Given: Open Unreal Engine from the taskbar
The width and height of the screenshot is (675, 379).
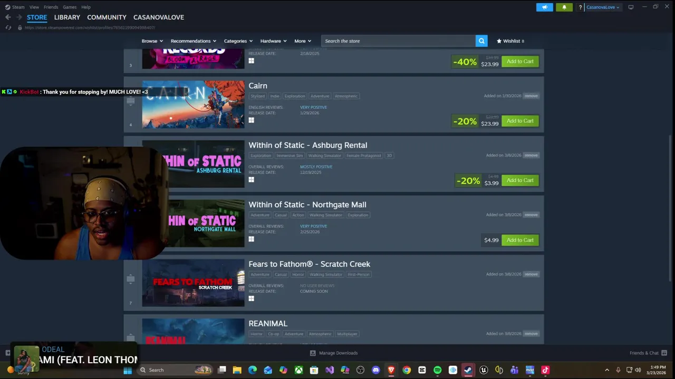Looking at the screenshot, I should [x=484, y=370].
